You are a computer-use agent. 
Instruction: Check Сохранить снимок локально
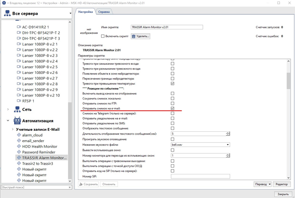[x=172, y=99]
